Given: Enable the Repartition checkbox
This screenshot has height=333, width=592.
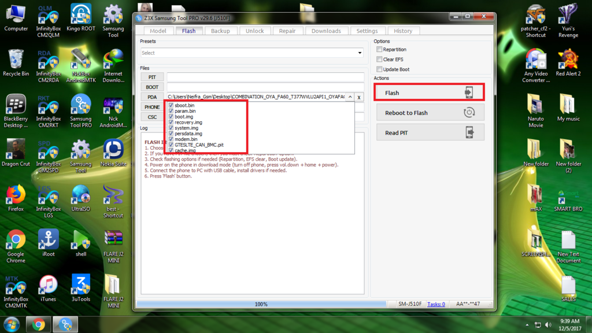Looking at the screenshot, I should tap(379, 50).
